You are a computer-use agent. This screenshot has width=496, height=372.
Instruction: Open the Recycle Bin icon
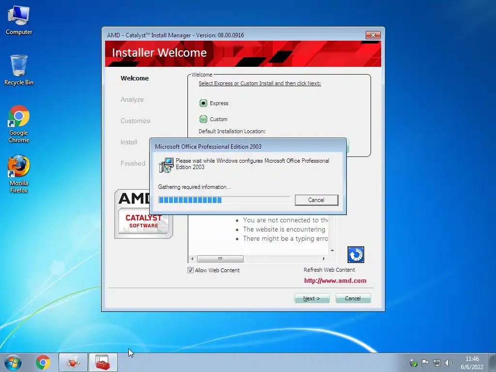pos(19,70)
